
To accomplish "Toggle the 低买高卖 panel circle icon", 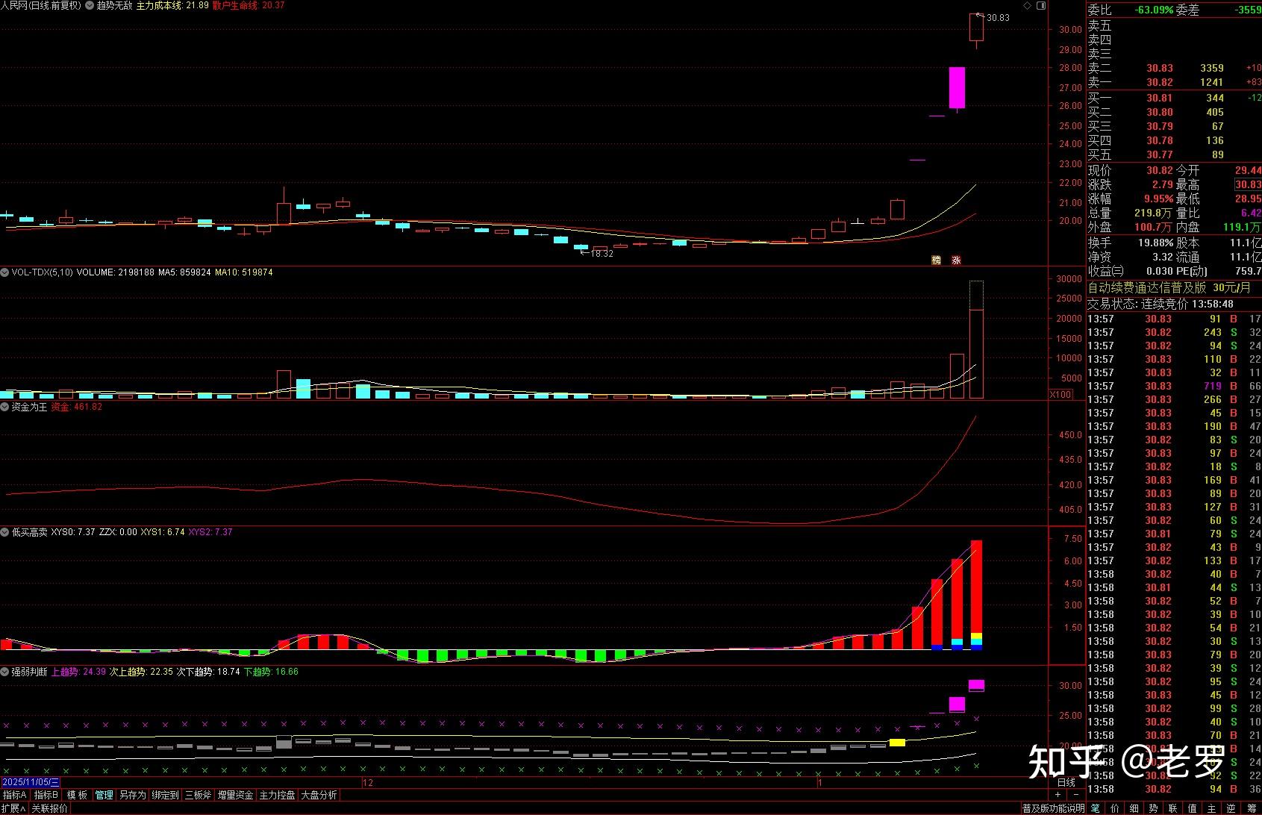I will pos(5,532).
